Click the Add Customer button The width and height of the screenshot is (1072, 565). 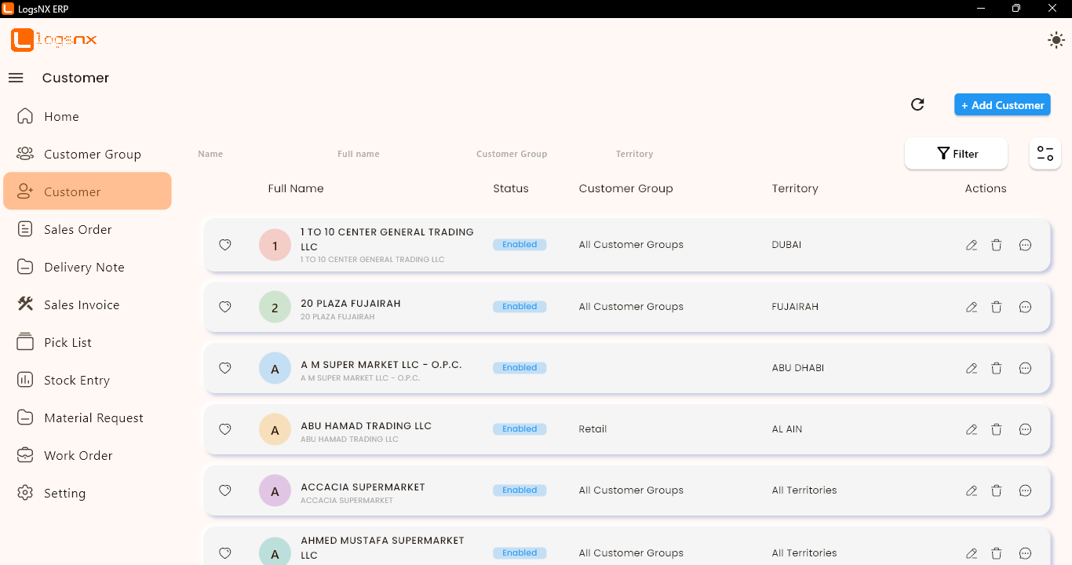pos(1002,105)
